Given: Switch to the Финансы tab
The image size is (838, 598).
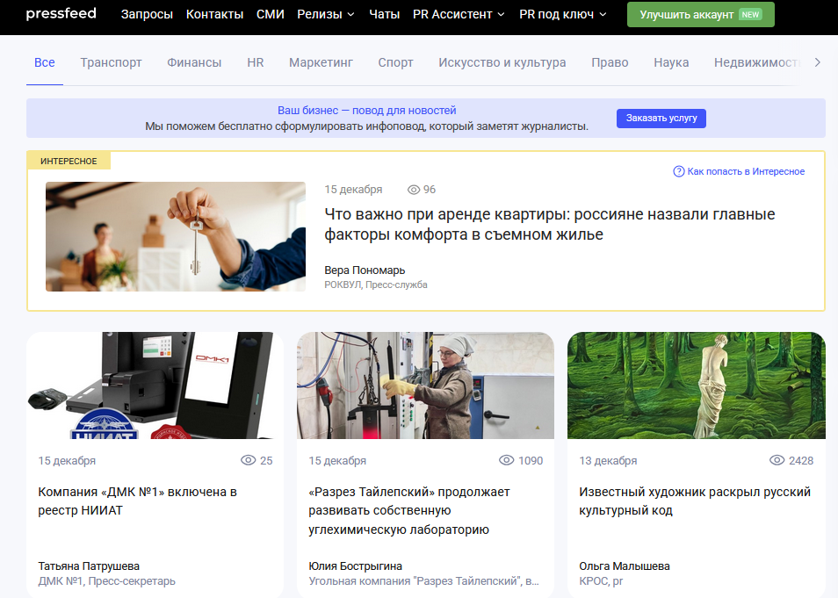Looking at the screenshot, I should tap(194, 62).
